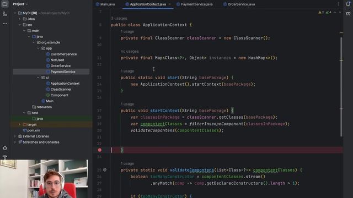This screenshot has width=353, height=198.
Task: Click '1 usage' hint above startContext method
Action: [x=127, y=104]
